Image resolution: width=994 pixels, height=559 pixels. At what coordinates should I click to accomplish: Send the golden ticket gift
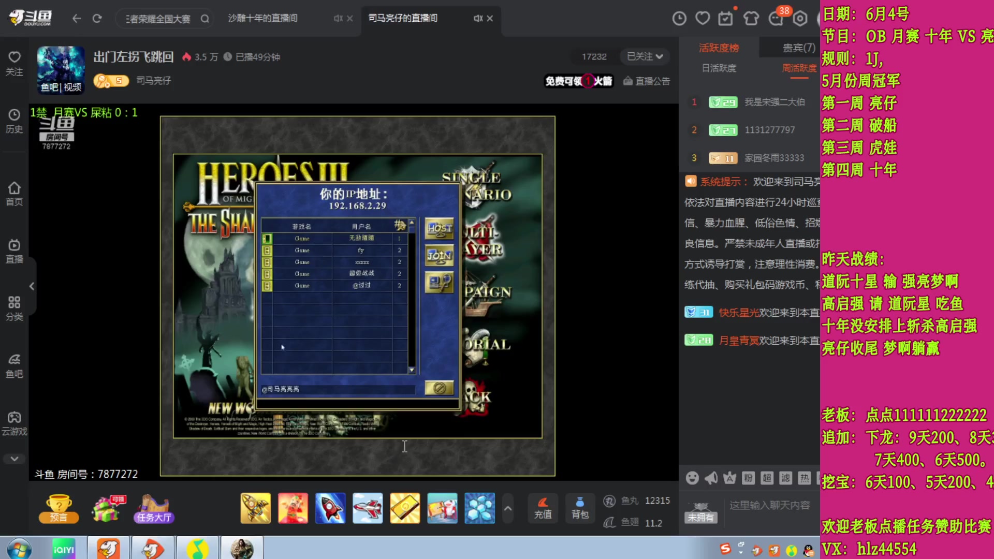(405, 508)
